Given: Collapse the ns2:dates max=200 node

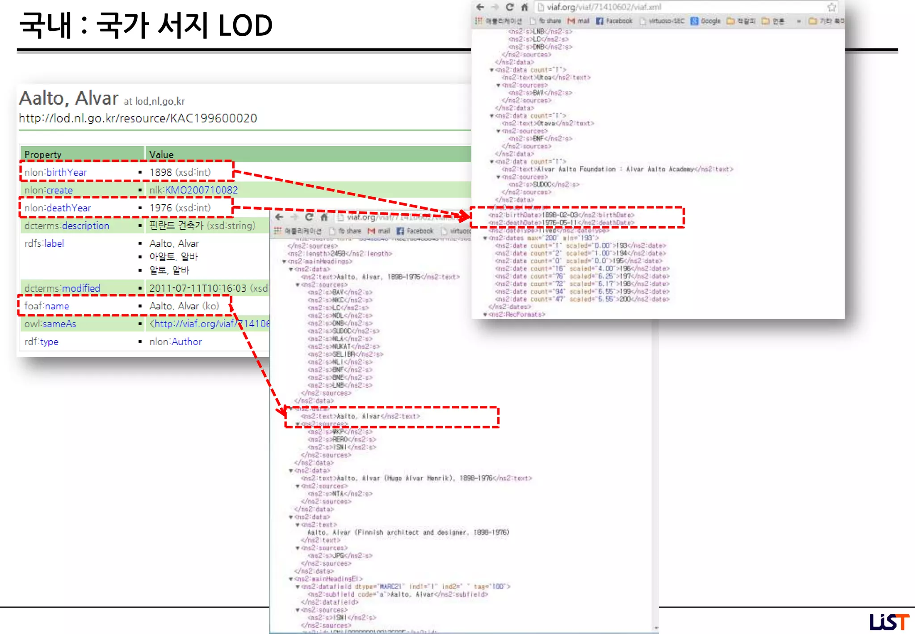Looking at the screenshot, I should coord(485,238).
